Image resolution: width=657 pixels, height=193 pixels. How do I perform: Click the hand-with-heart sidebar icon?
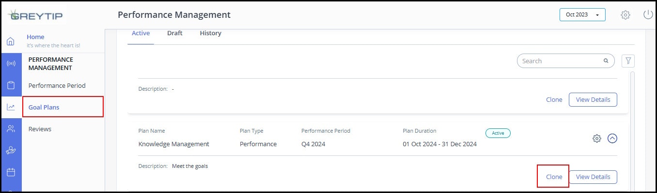coord(11,151)
